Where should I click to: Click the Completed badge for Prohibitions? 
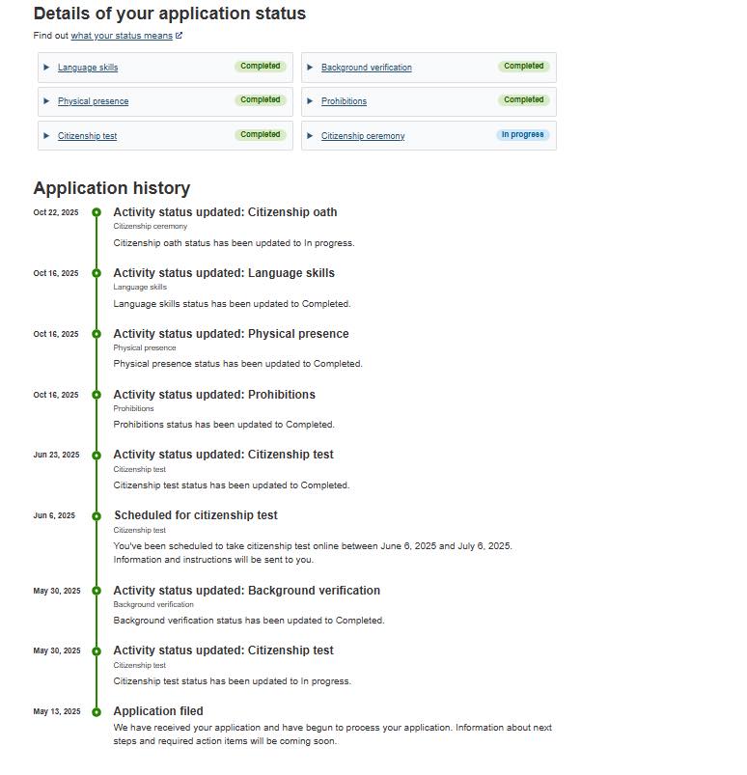[x=523, y=99]
